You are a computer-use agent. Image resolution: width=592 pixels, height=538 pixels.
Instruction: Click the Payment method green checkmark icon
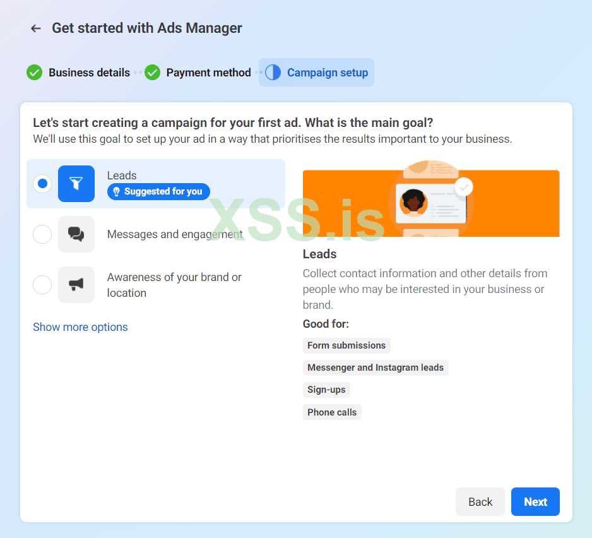[x=152, y=73]
